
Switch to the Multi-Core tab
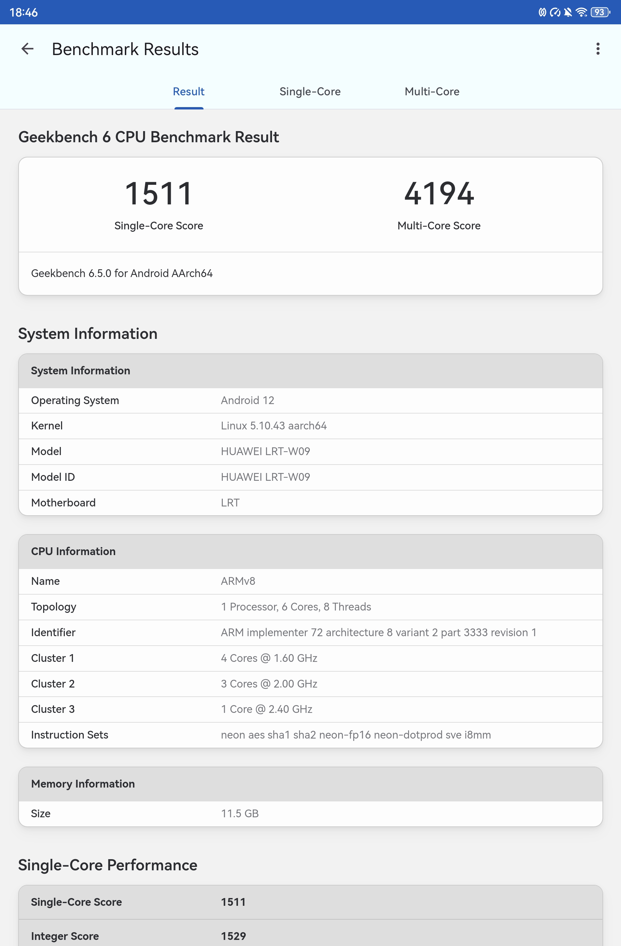click(x=432, y=92)
